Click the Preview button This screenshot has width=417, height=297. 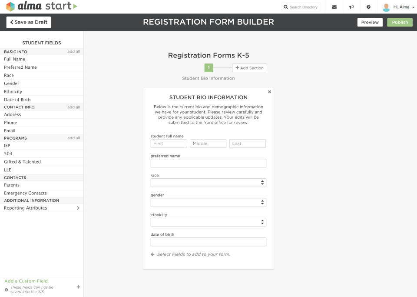click(370, 22)
